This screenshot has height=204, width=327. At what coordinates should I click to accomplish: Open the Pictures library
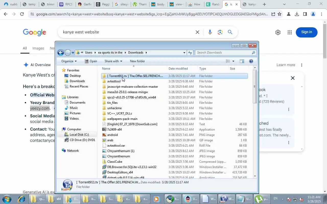tap(75, 113)
